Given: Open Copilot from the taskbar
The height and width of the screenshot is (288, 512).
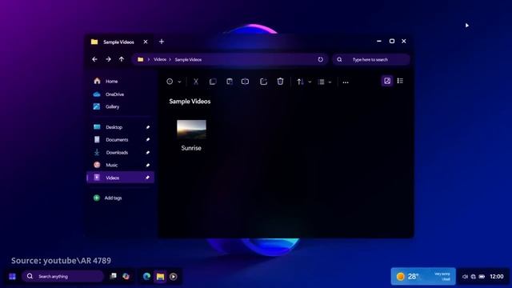Looking at the screenshot, I should click(x=126, y=277).
